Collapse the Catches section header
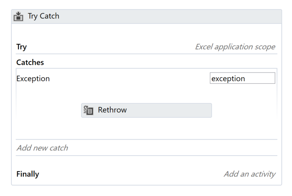Screen dimensions: 292x196 pyautogui.click(x=30, y=62)
